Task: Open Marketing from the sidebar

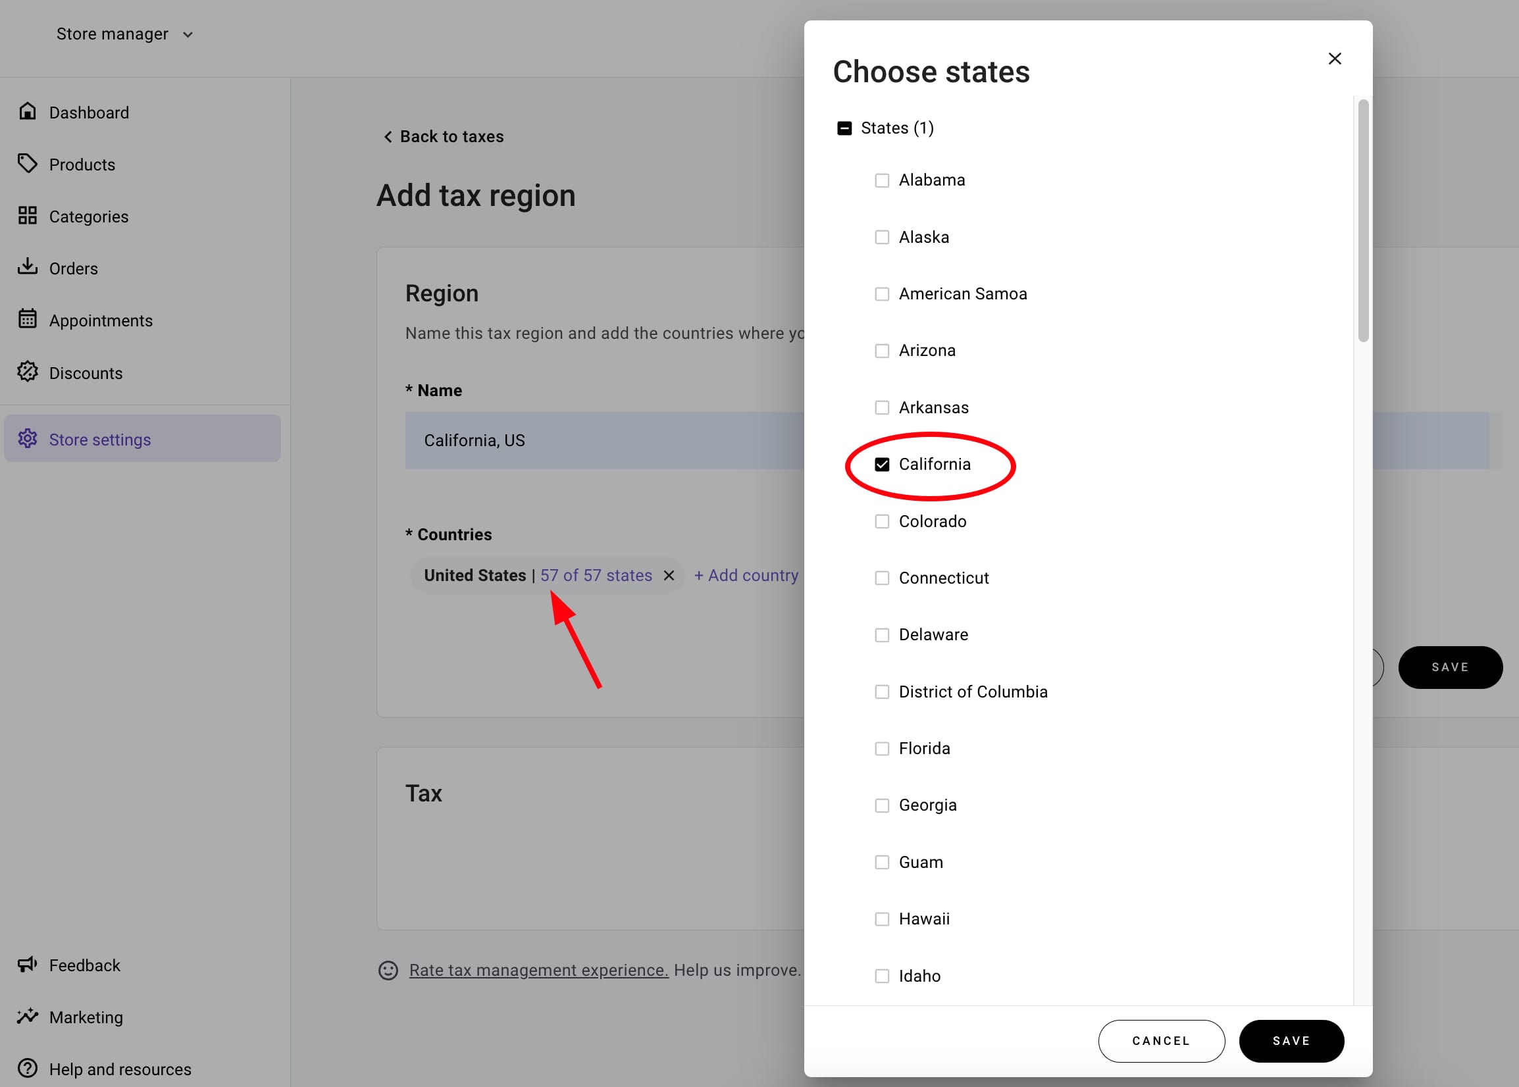Action: coord(86,1017)
